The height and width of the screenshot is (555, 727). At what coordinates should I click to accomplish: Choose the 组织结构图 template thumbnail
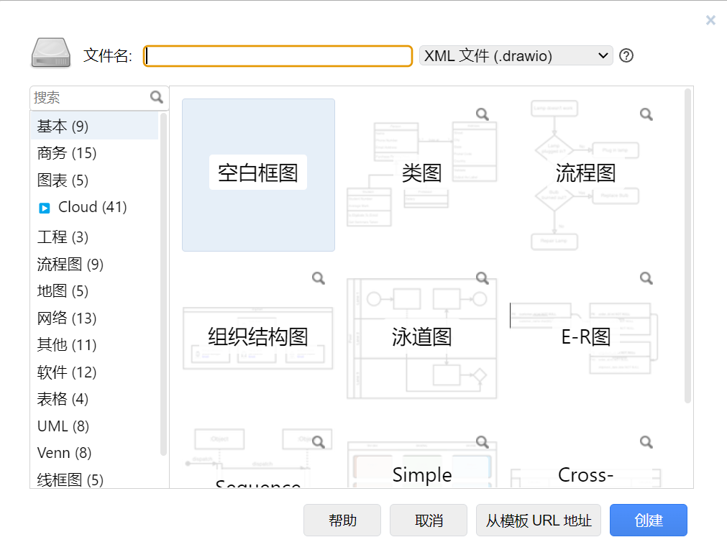(x=258, y=339)
